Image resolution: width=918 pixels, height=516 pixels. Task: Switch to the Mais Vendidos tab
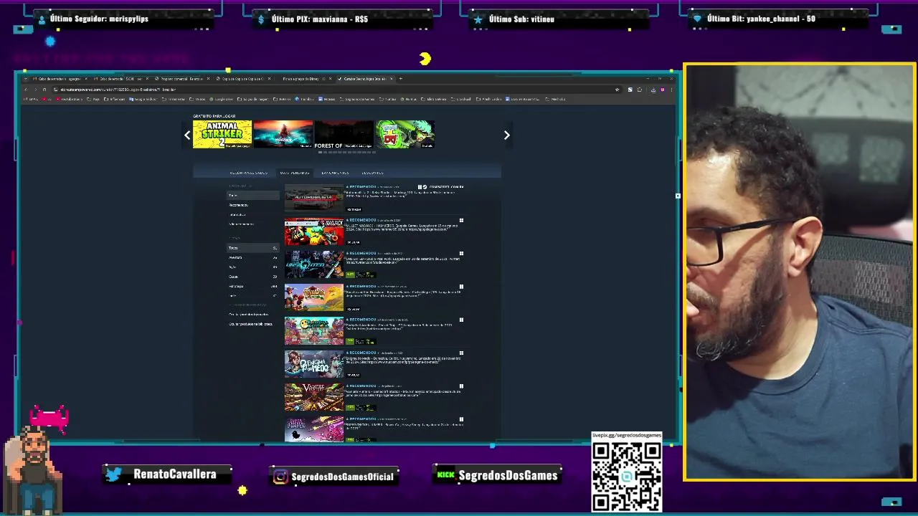pos(295,173)
